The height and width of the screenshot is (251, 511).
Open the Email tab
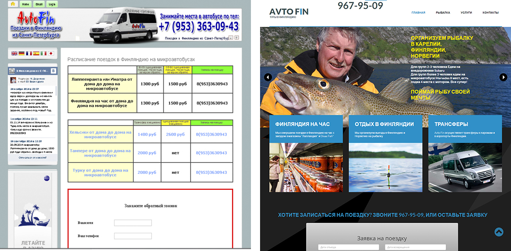pos(39,4)
